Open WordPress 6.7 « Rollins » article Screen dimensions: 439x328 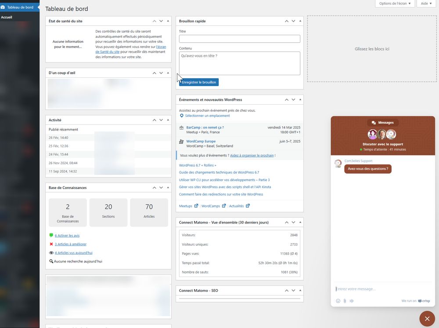tap(198, 165)
